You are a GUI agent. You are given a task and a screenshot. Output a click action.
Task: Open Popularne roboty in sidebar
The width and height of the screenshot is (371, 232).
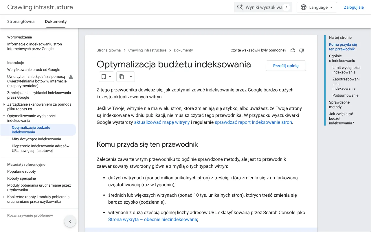[x=21, y=172]
